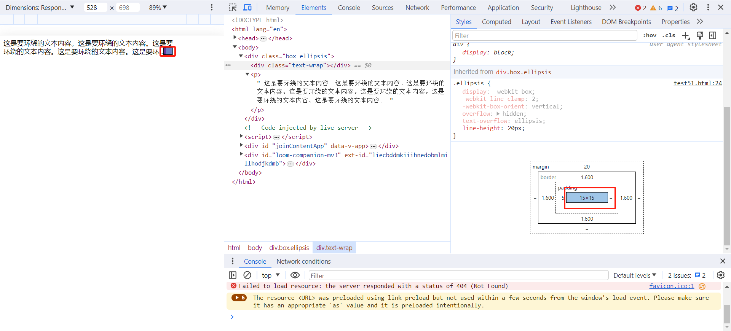The height and width of the screenshot is (331, 731).
Task: Open the Dimensions Responsive dropdown
Action: click(40, 8)
